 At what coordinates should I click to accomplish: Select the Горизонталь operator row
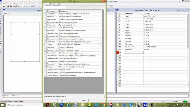[x=73, y=19]
